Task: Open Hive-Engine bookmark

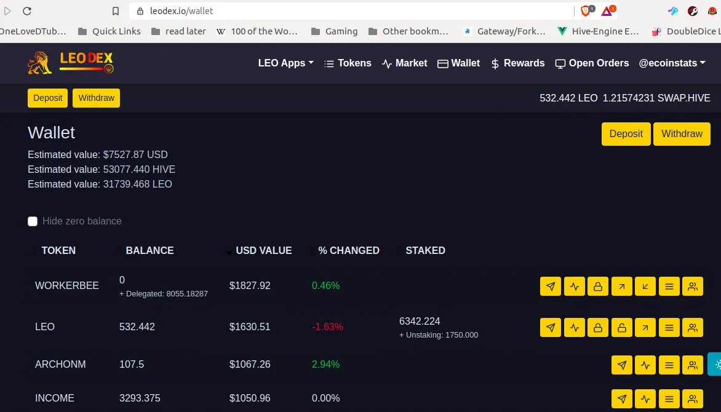Action: coord(598,31)
